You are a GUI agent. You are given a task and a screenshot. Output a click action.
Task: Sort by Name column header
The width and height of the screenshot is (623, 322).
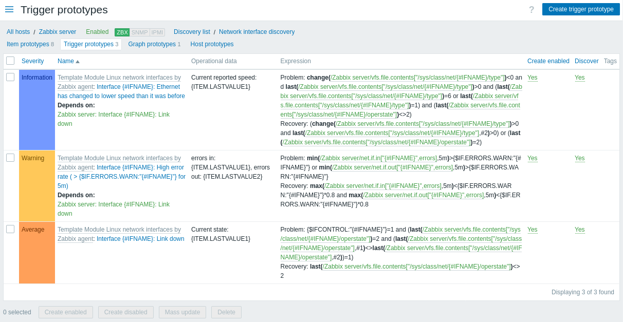point(68,61)
